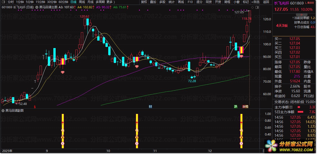317x154 pixels.
Task: Click the 买五 bid price 127.01
Action: point(294,57)
